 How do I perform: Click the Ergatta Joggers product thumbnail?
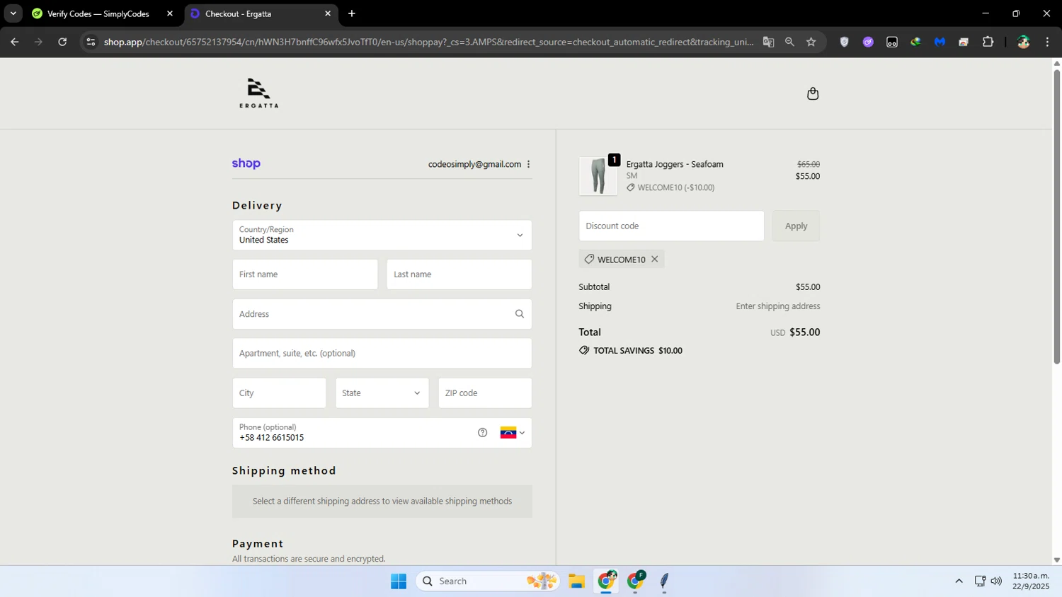pyautogui.click(x=598, y=176)
